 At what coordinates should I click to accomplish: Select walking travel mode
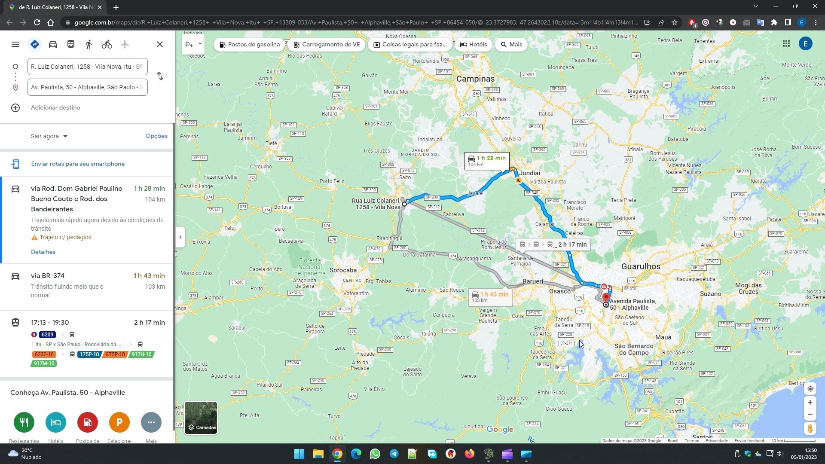pyautogui.click(x=89, y=44)
